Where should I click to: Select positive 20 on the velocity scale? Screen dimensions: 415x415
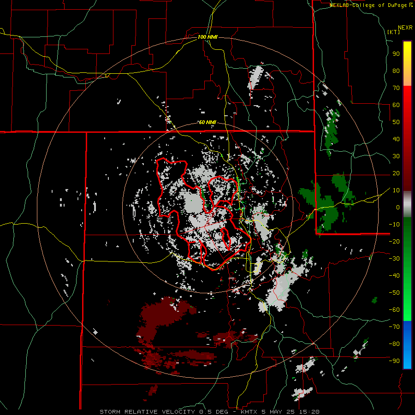pos(396,173)
